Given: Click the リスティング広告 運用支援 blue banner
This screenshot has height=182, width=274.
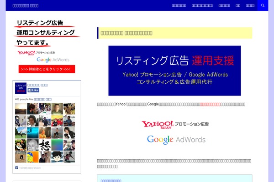Looking at the screenshot, I should [174, 71].
